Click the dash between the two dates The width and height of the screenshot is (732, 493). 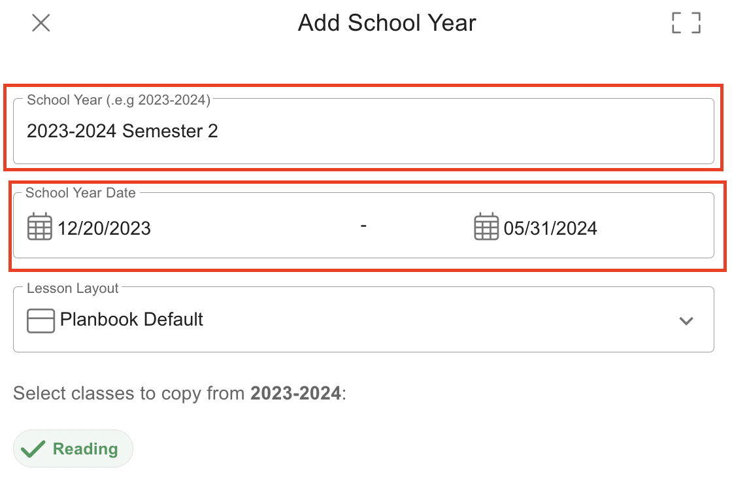363,226
